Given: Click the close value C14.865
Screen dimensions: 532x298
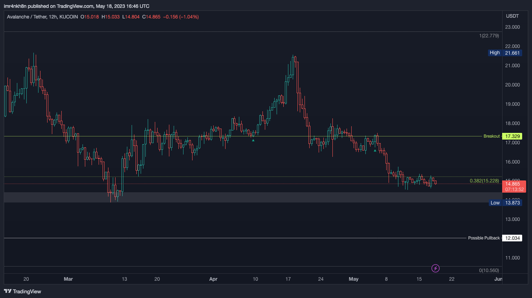Looking at the screenshot, I should [151, 17].
